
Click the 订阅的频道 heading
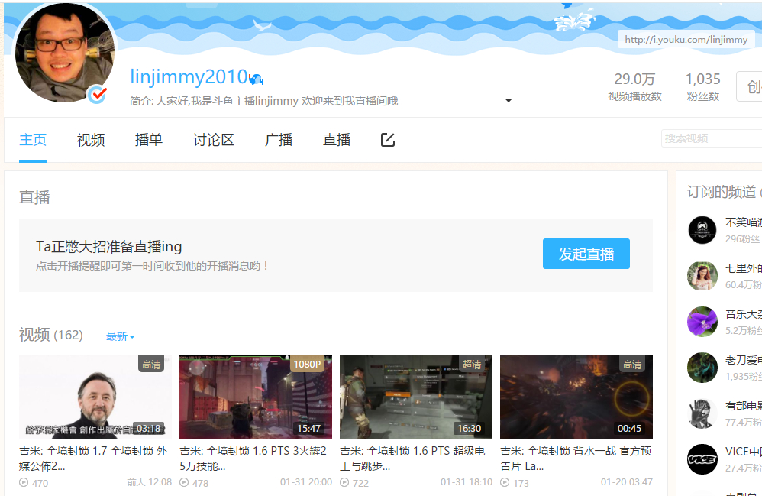click(722, 192)
